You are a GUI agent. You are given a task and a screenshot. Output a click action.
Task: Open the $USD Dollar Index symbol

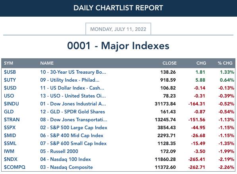coord(10,88)
